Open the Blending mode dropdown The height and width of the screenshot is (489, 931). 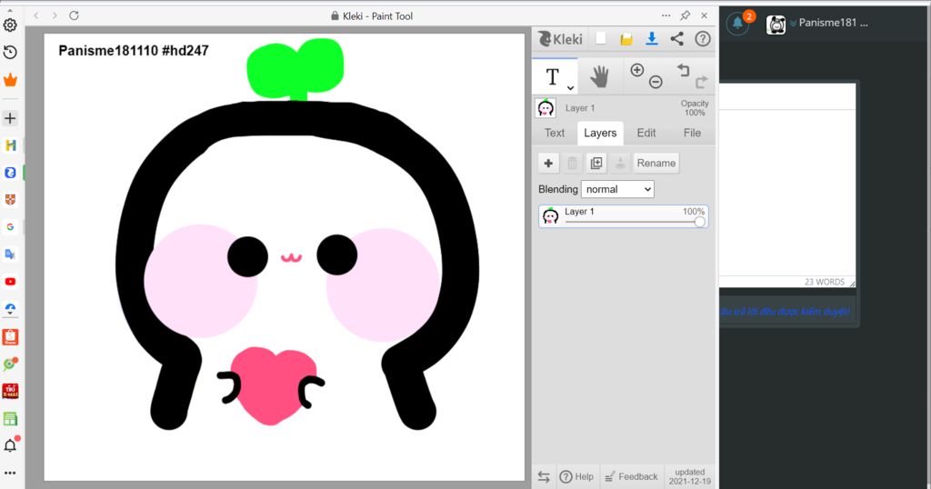tap(617, 189)
